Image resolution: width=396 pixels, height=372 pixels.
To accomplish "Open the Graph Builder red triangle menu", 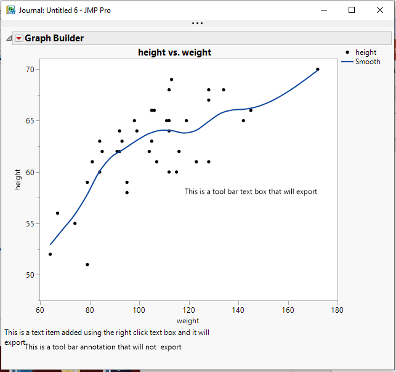I will tap(19, 38).
